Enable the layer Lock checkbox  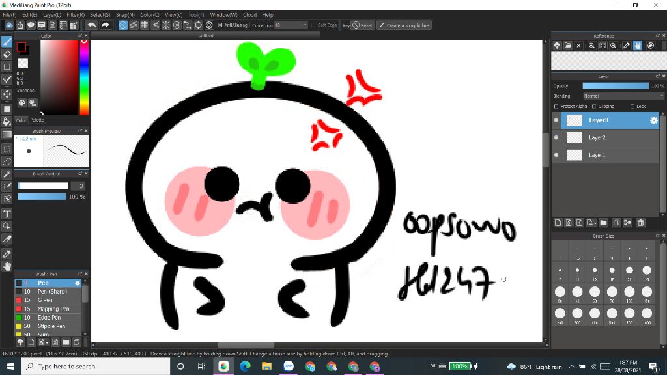click(x=632, y=107)
